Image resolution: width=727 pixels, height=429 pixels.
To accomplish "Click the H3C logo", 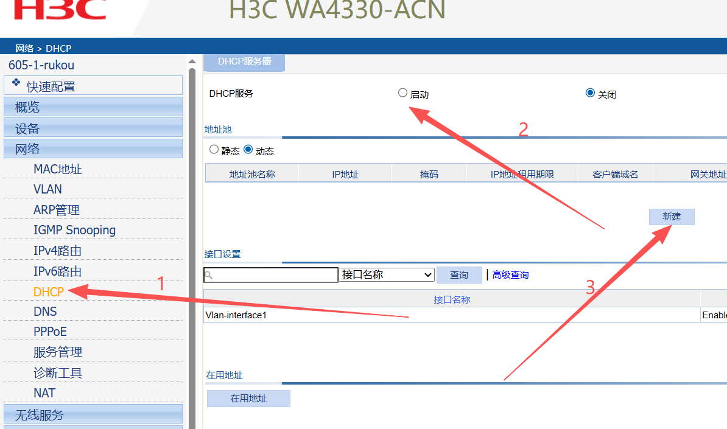I will pyautogui.click(x=60, y=9).
